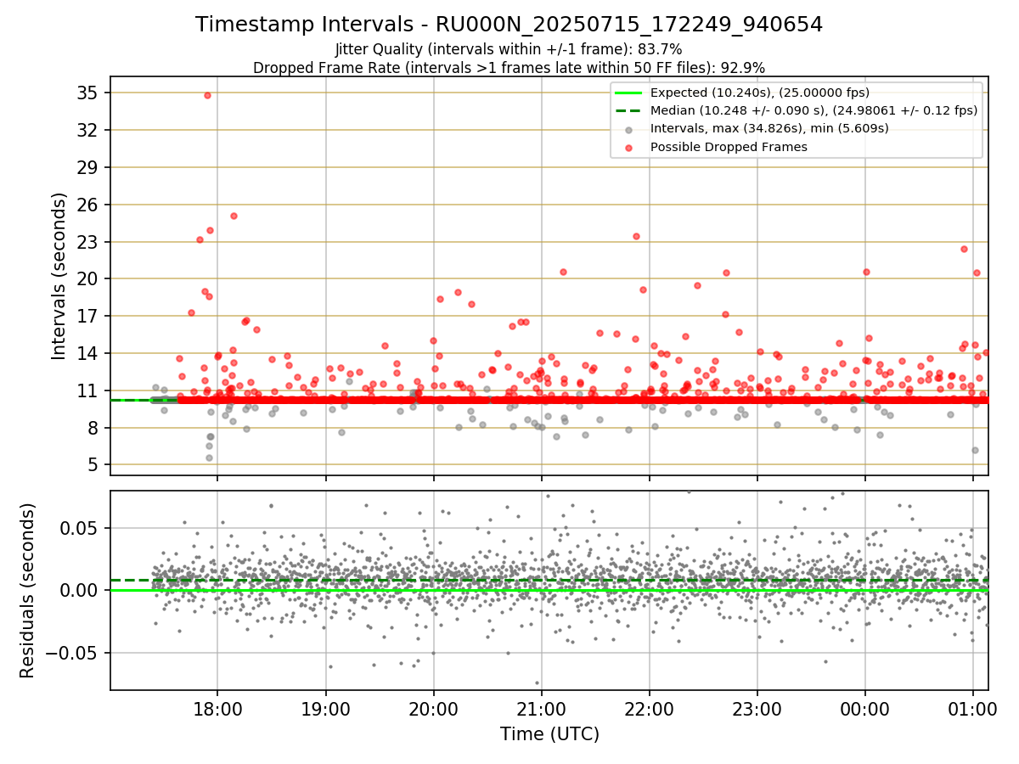Click the 21:00 tick label
This screenshot has height=764, width=1019.
(x=542, y=708)
